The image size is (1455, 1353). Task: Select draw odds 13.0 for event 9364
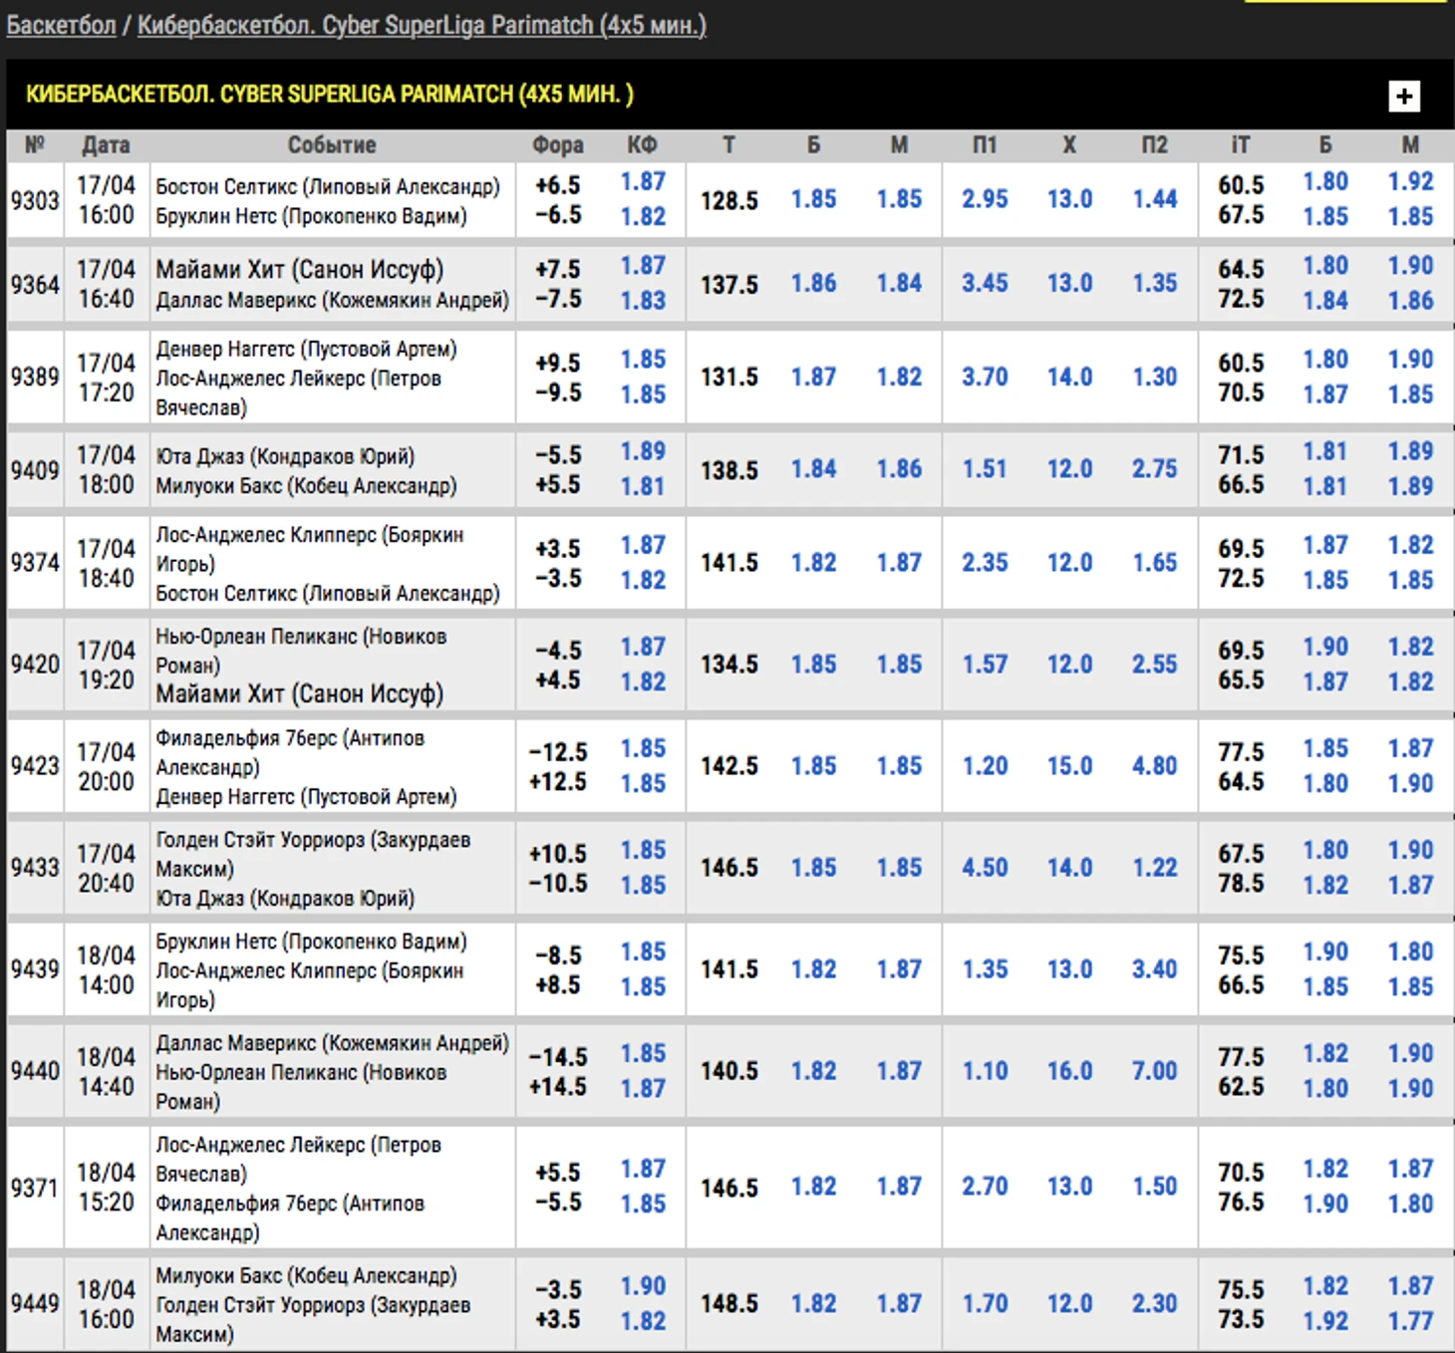(x=1069, y=283)
